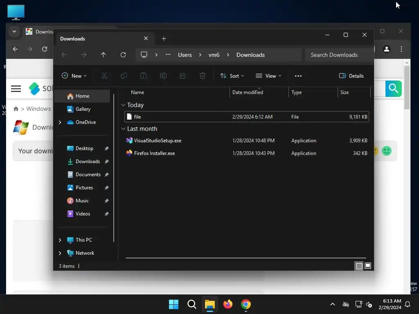Click the Copy icon in toolbar
The width and height of the screenshot is (419, 314).
pos(124,76)
